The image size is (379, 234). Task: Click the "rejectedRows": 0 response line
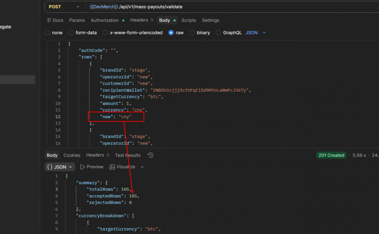[x=109, y=202]
